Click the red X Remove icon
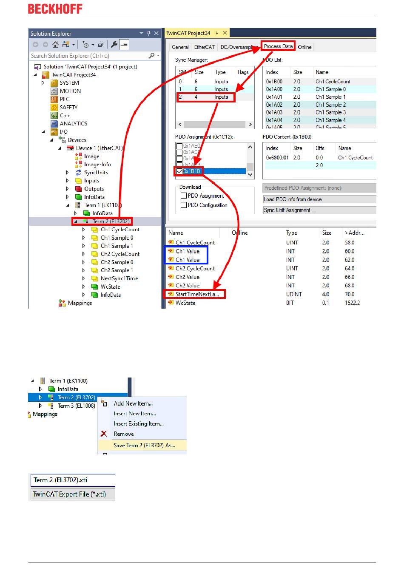This screenshot has width=404, height=582. tap(104, 434)
